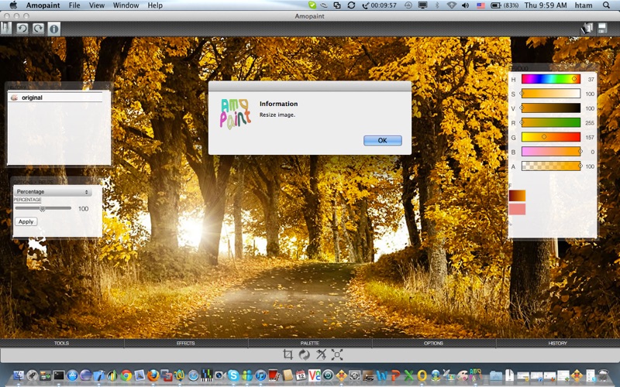Screen dimensions: 620x387
Task: Click the dark orange gradient color swatch
Action: pos(517,196)
